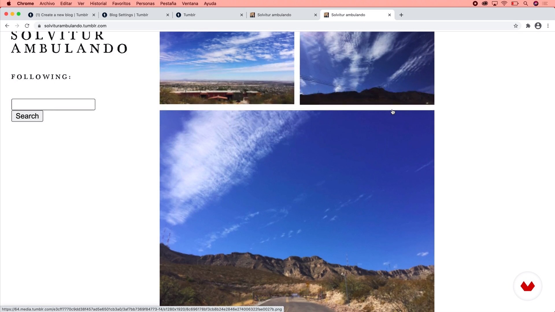
Task: Open macOS Spotlight search icon
Action: (526, 3)
